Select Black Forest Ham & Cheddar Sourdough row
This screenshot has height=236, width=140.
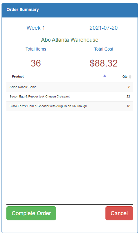point(70,106)
